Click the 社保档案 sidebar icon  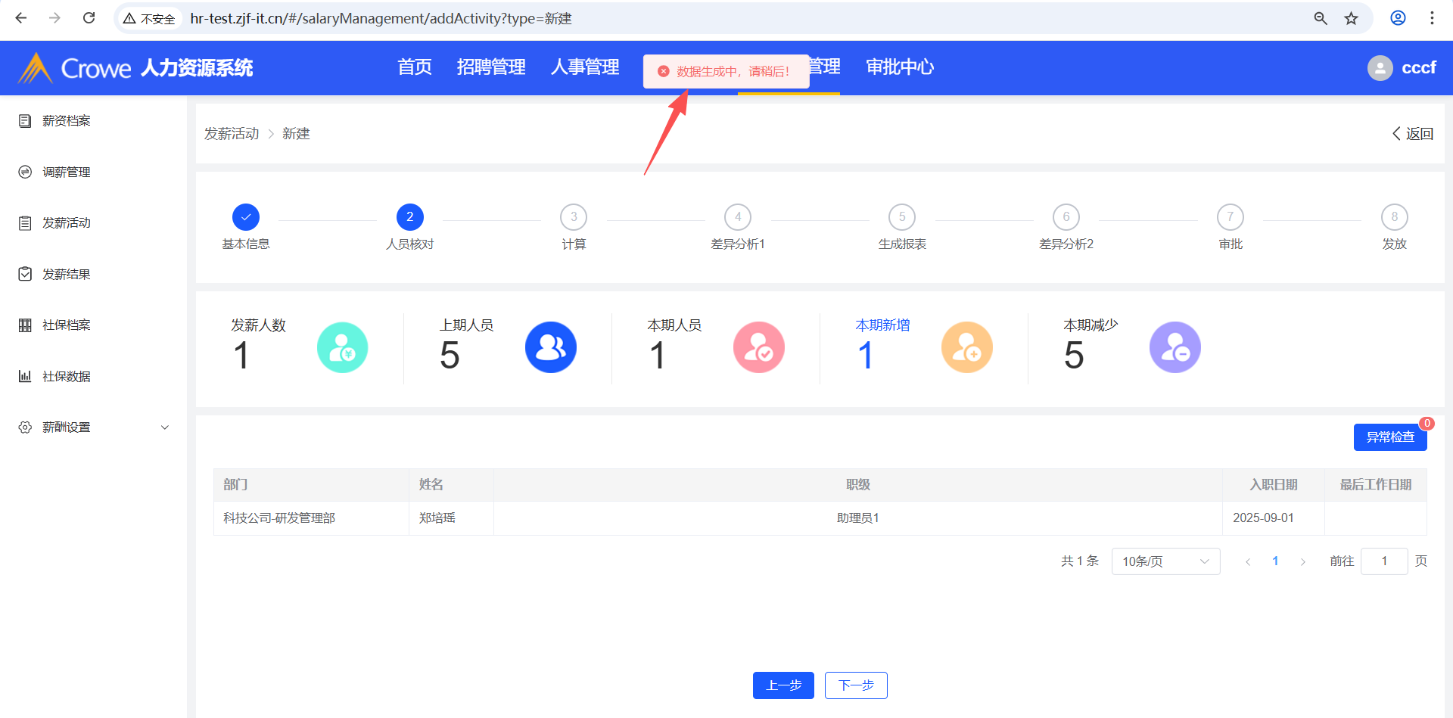25,325
